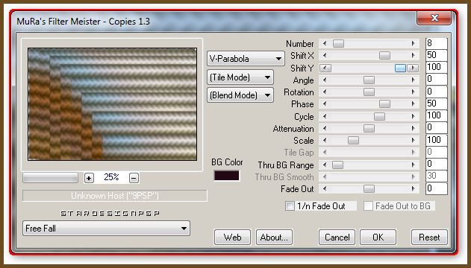Viewport: 471px width, 268px height.
Task: Expand the Free Fall preset dropdown
Action: click(x=106, y=229)
